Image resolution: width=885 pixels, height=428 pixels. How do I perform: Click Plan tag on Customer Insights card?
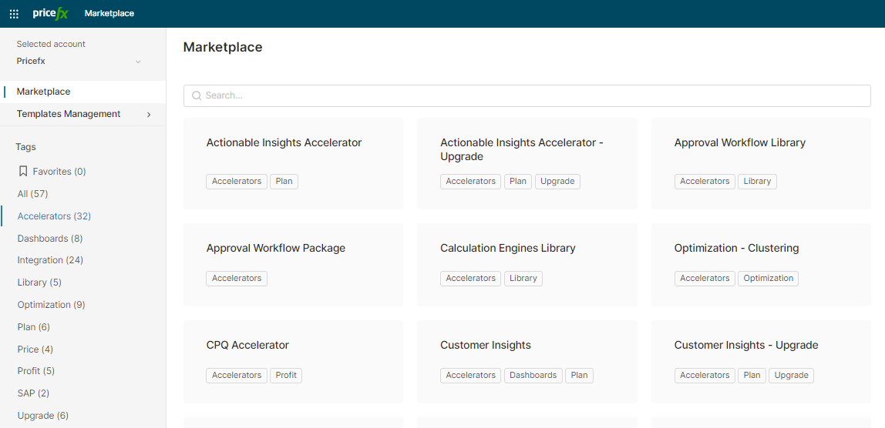579,376
